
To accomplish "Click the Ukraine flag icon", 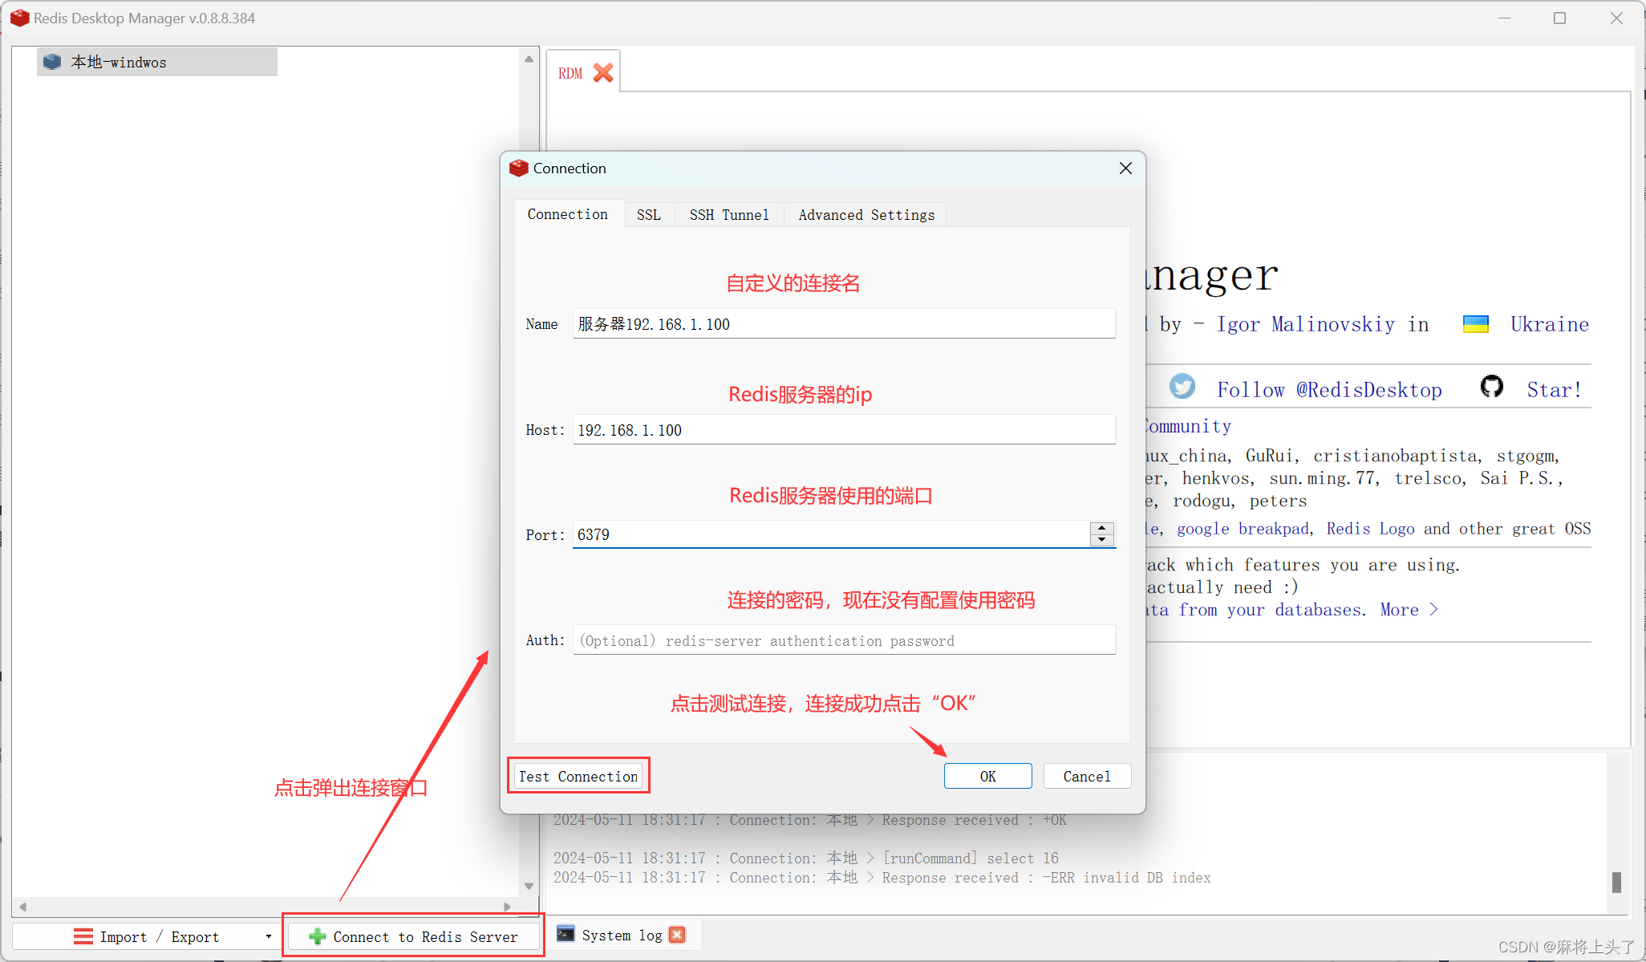I will [1476, 324].
